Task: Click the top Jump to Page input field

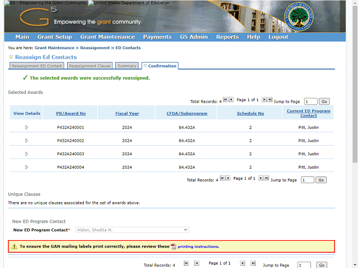Action: click(x=310, y=102)
